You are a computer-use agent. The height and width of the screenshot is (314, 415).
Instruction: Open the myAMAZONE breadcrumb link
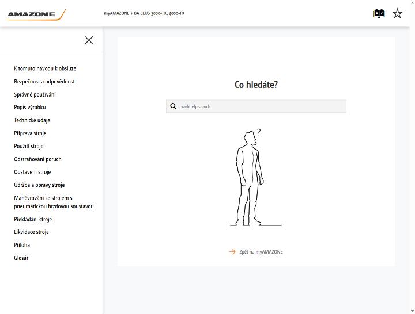tap(116, 13)
